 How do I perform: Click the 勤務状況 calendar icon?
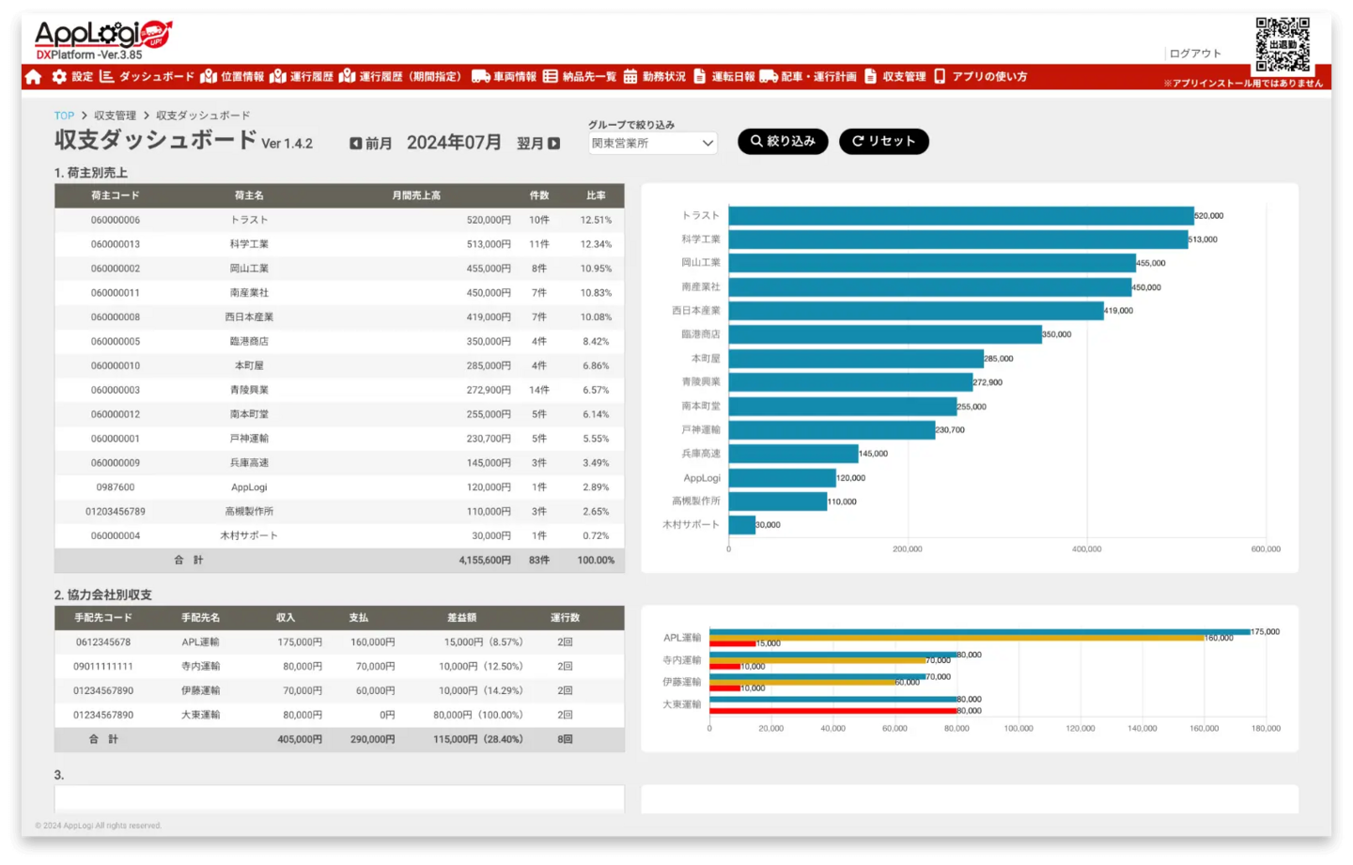tap(630, 77)
